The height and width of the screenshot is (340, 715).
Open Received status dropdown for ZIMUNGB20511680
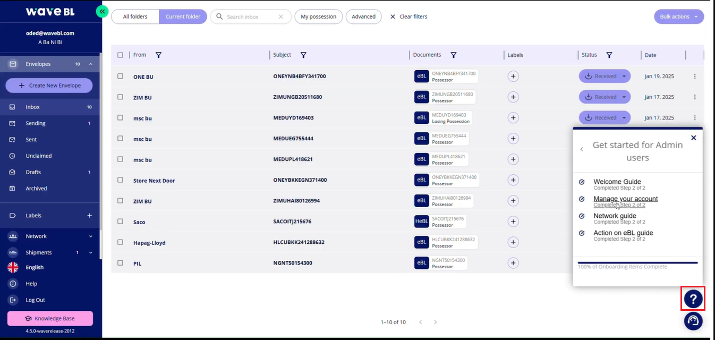(x=605, y=97)
